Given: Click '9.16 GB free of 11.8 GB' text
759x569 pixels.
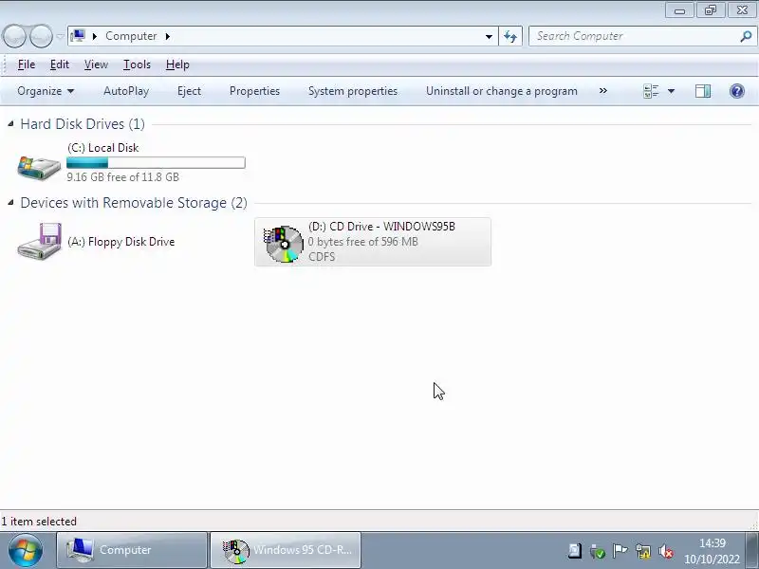Looking at the screenshot, I should tap(123, 177).
